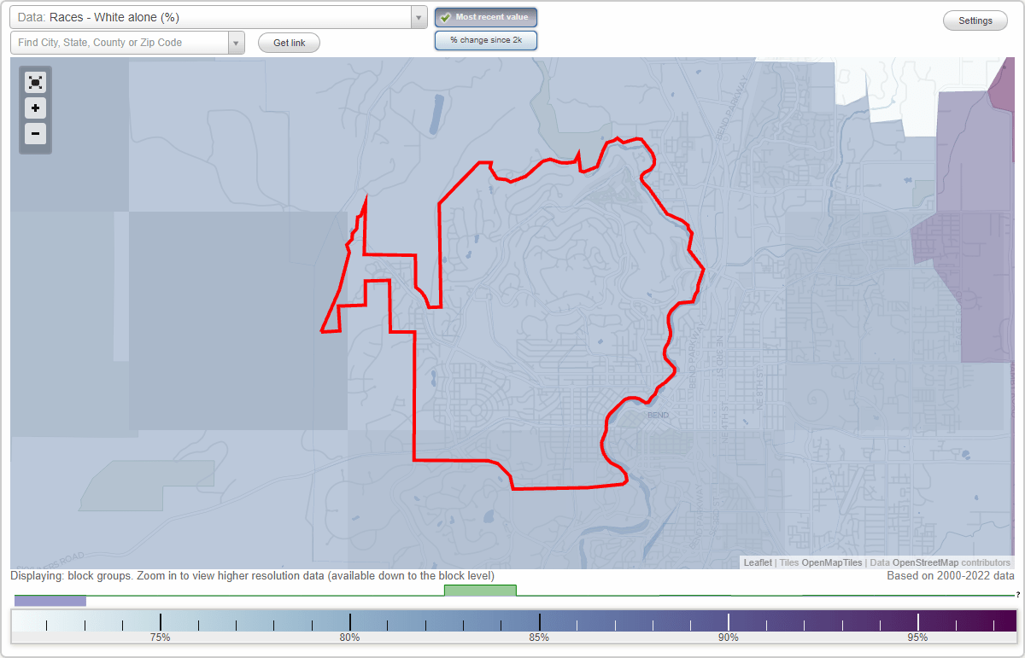Click the Get link button

(x=288, y=42)
